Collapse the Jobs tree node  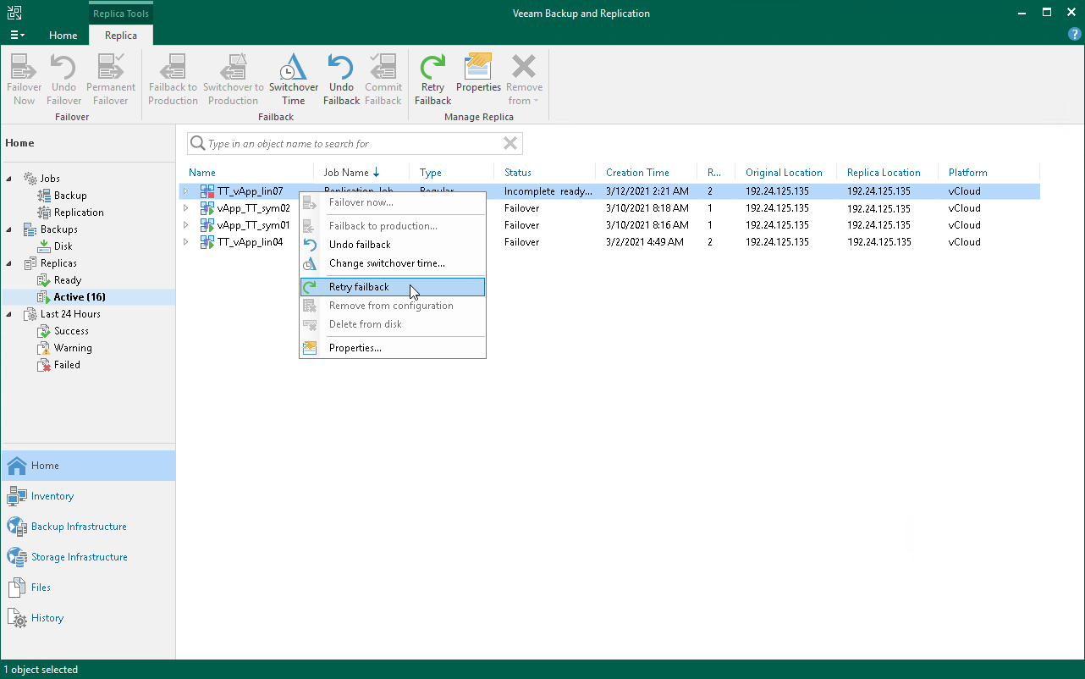[x=10, y=179]
